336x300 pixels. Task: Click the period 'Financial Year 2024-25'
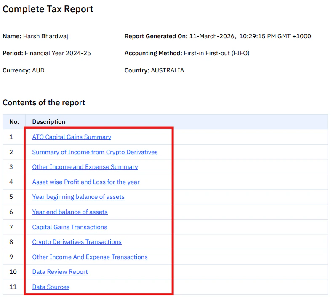click(58, 53)
